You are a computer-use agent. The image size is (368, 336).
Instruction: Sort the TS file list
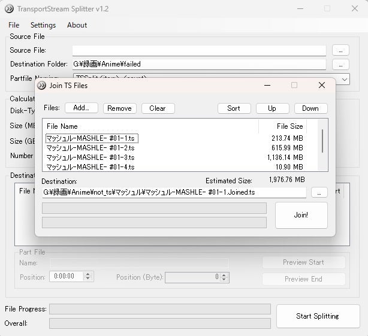[234, 108]
